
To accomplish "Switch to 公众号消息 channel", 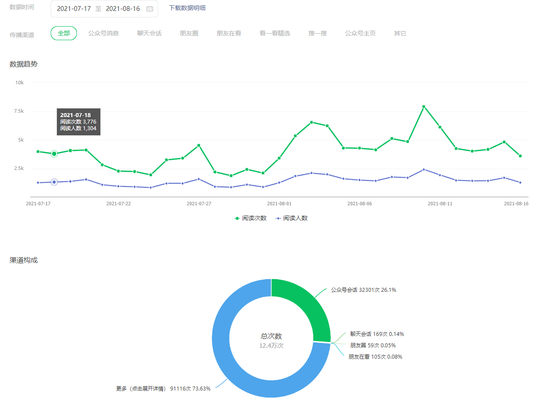I will coord(104,33).
